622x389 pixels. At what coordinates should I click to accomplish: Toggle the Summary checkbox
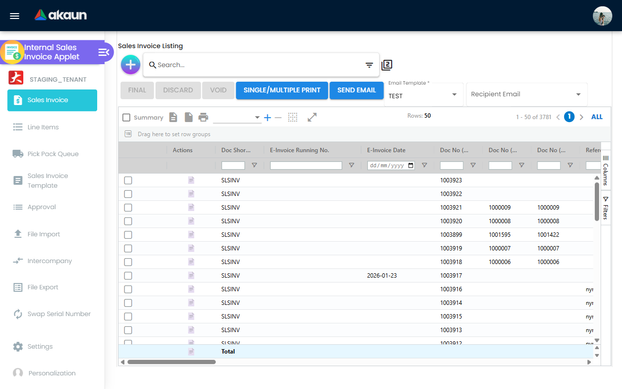coord(126,117)
